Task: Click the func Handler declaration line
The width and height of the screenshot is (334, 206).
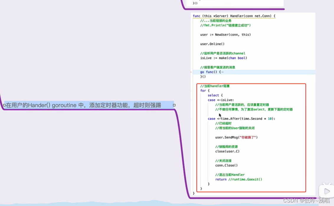Action: [234, 16]
